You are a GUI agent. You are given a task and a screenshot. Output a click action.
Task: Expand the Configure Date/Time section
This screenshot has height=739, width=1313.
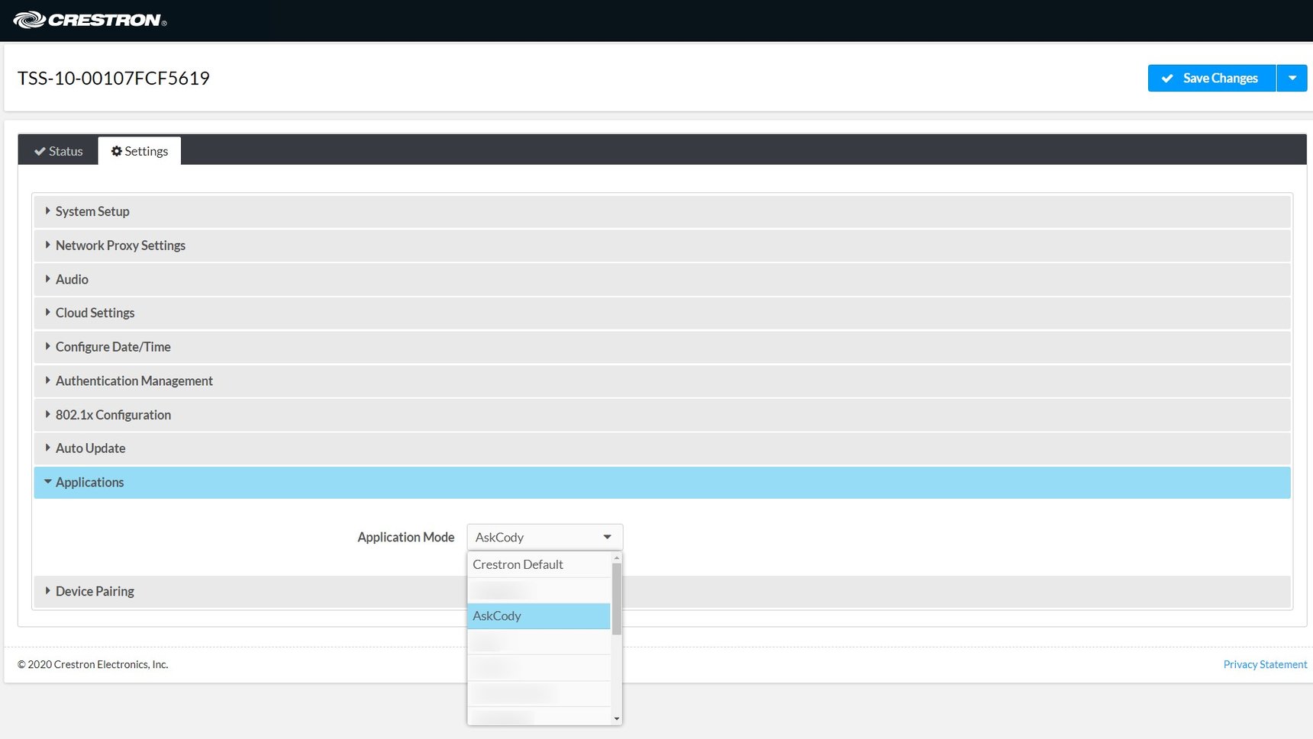click(x=112, y=346)
